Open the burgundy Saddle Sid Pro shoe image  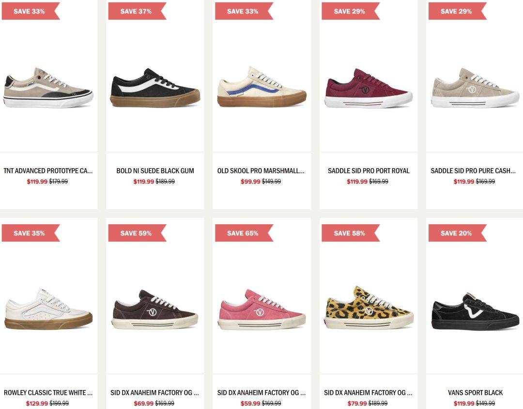coord(369,88)
